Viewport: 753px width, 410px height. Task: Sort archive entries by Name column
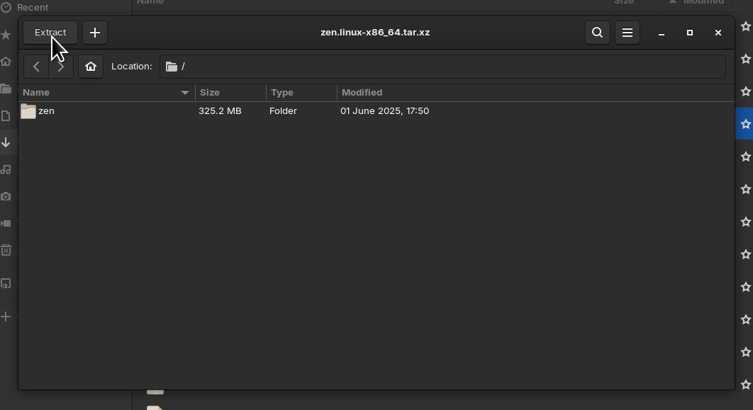pyautogui.click(x=106, y=93)
